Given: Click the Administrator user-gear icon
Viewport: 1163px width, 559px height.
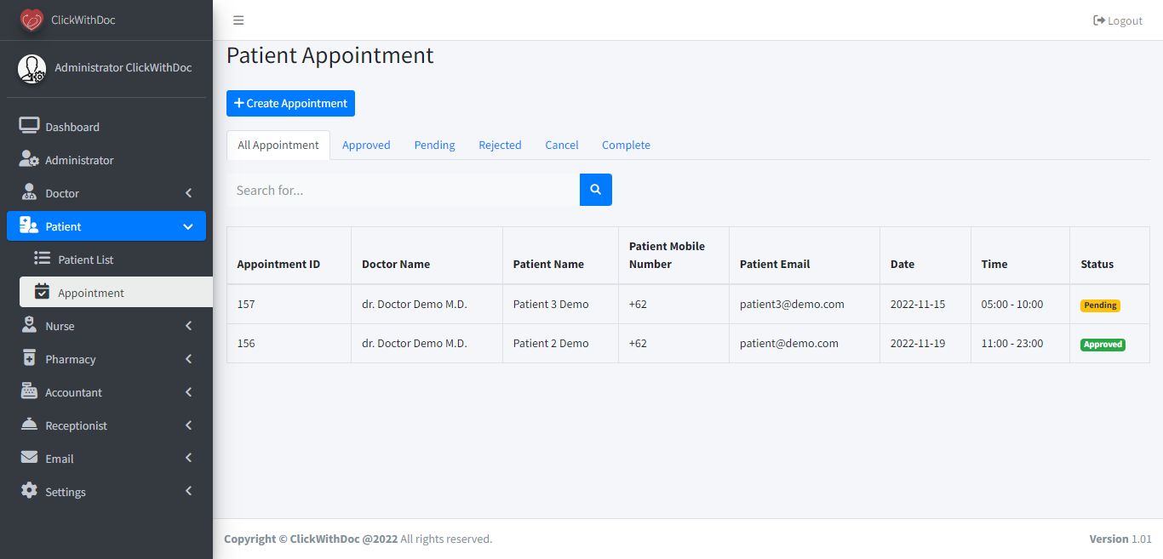Looking at the screenshot, I should coord(29,160).
